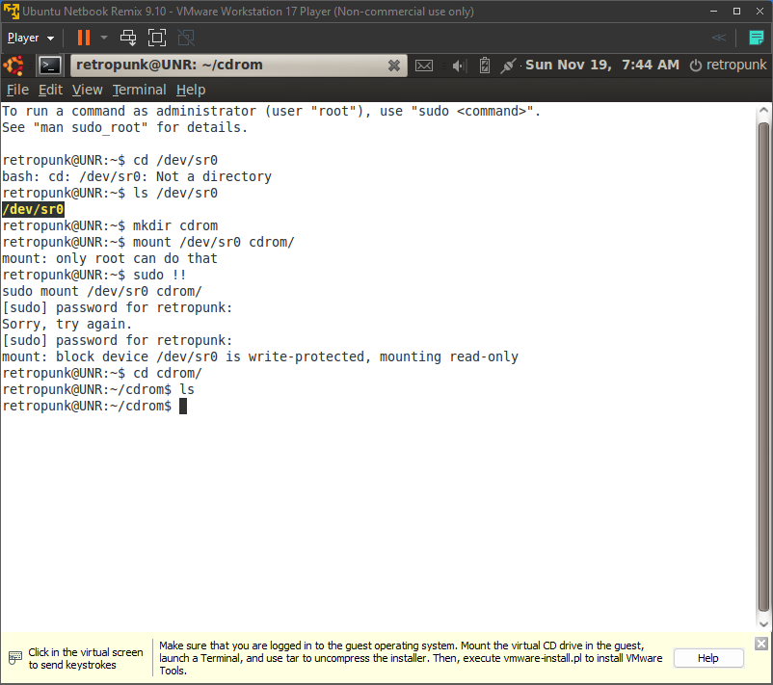Image resolution: width=773 pixels, height=685 pixels.
Task: Pause the virtual machine
Action: [x=84, y=38]
